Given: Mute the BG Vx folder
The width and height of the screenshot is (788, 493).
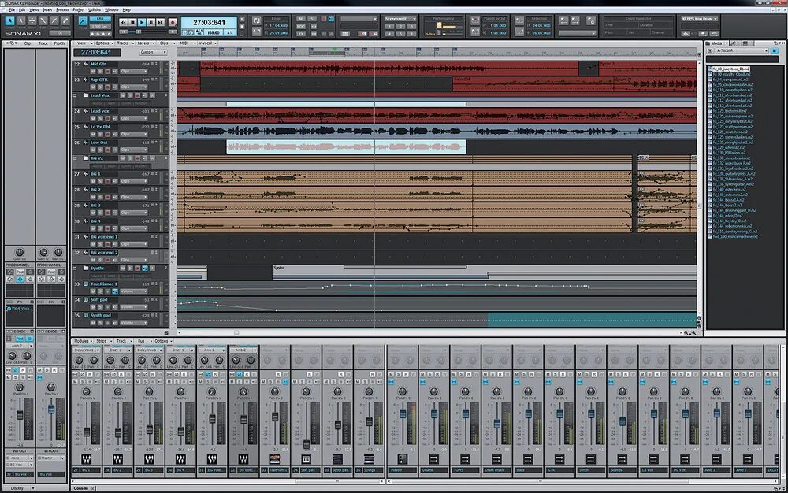Looking at the screenshot, I should coord(123,158).
